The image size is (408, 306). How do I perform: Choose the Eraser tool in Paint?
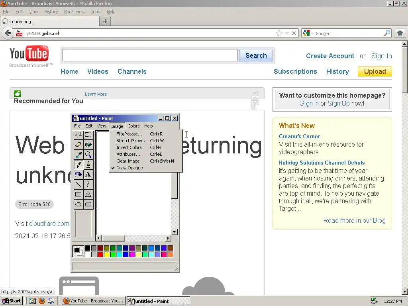click(78, 145)
